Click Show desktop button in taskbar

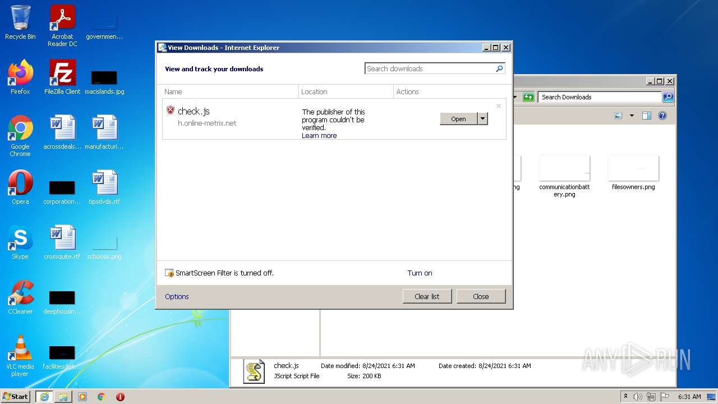(x=711, y=397)
